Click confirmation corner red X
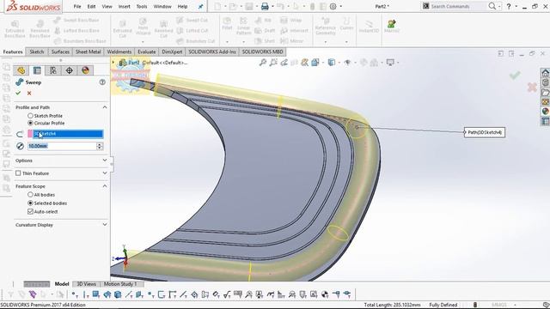The image size is (550, 309). click(x=532, y=87)
